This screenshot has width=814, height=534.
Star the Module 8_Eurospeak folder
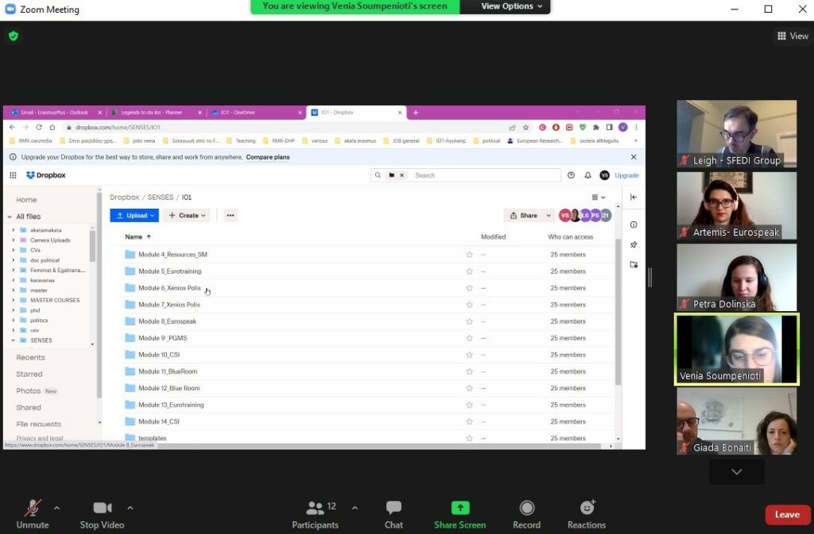point(469,321)
